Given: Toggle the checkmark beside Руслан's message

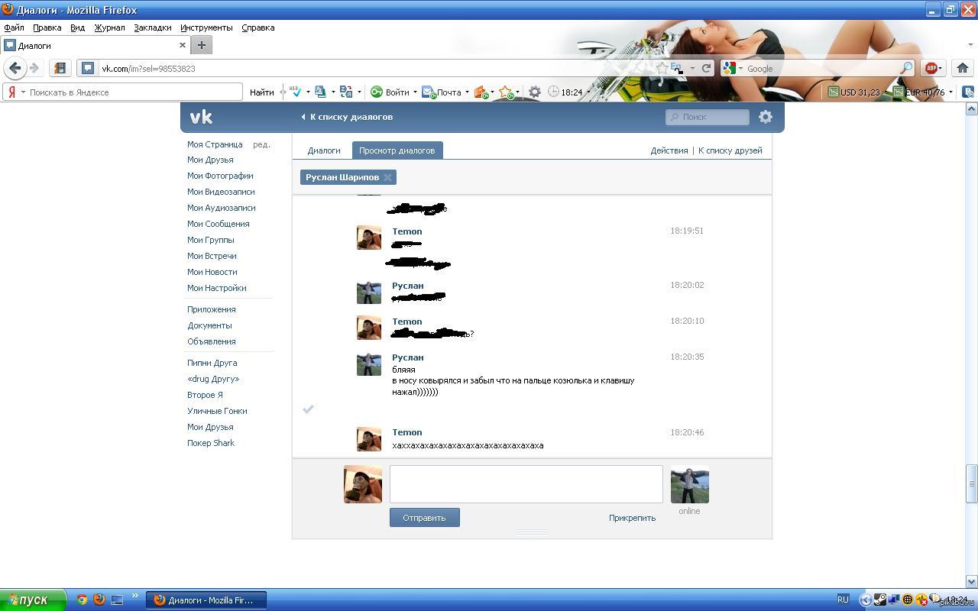Looking at the screenshot, I should point(308,409).
